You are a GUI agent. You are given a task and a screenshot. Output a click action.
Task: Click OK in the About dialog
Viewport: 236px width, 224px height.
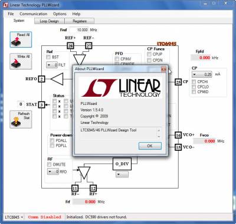[150, 146]
